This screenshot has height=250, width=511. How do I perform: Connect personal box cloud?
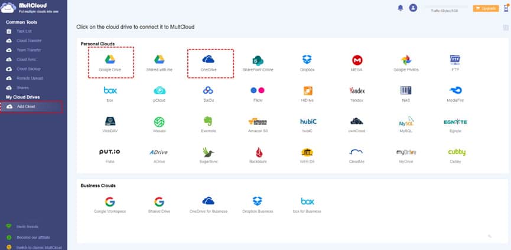[x=110, y=94]
